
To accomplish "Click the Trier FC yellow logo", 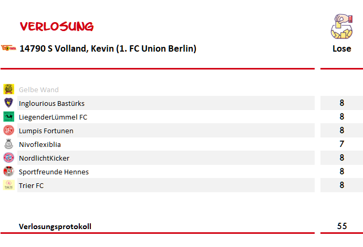I will tap(9, 185).
